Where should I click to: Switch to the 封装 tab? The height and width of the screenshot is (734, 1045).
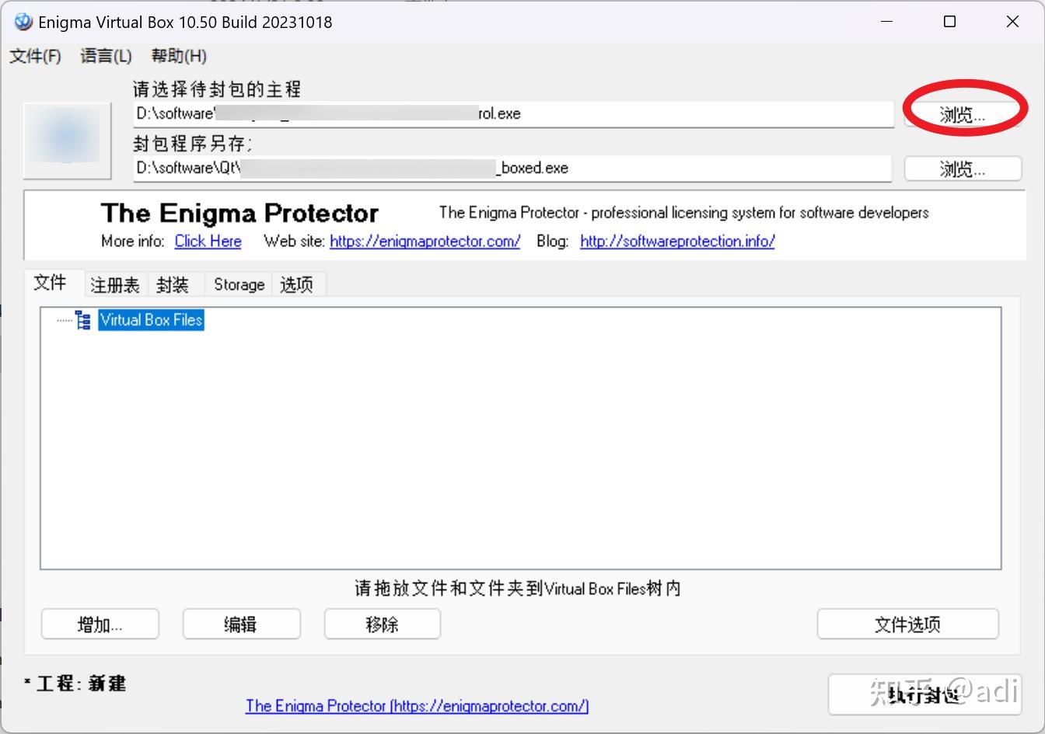pyautogui.click(x=173, y=284)
